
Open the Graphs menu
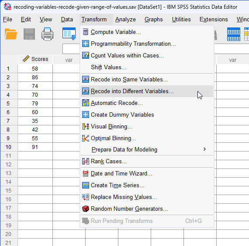(x=154, y=20)
